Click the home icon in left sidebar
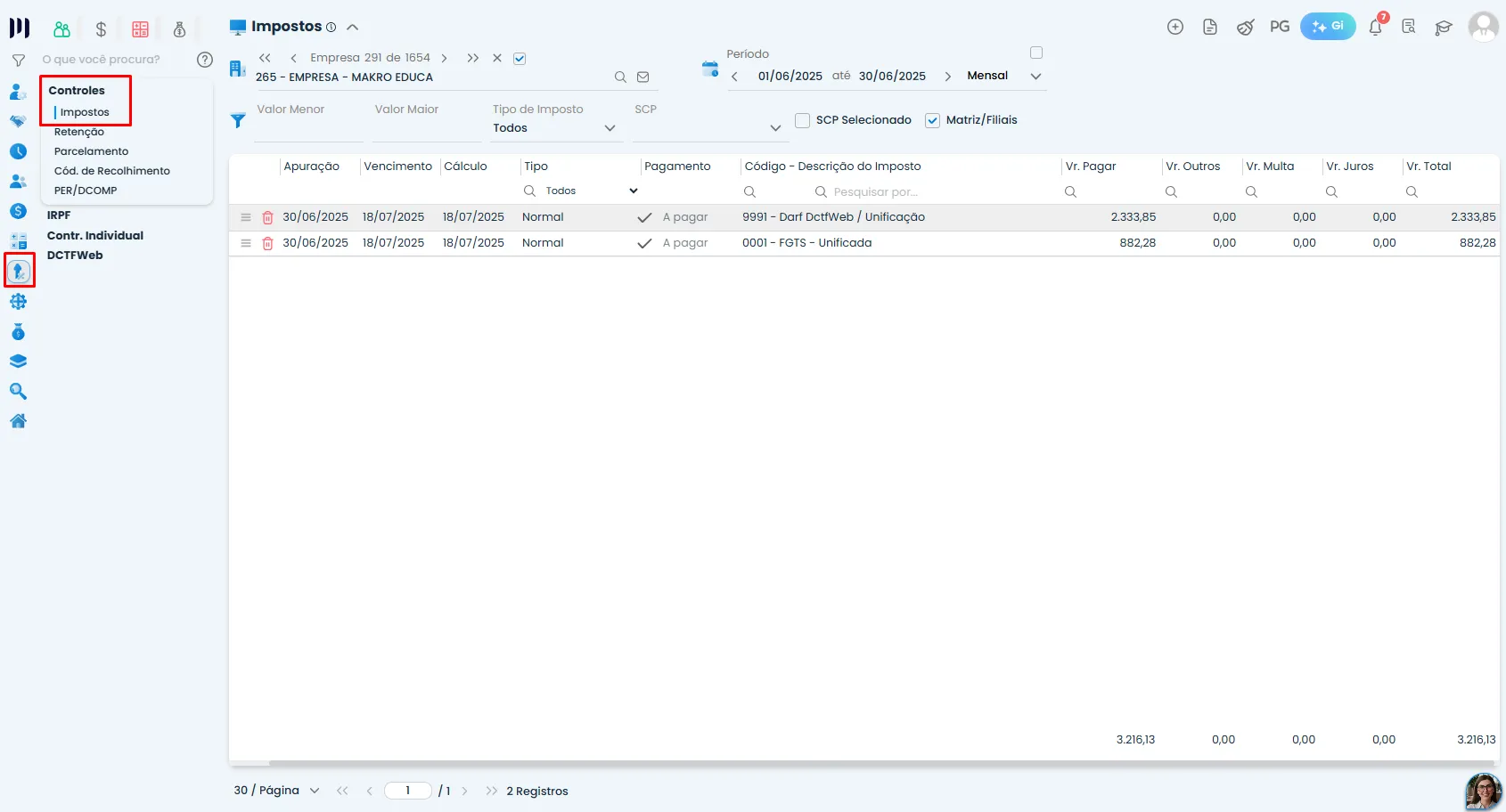Image resolution: width=1506 pixels, height=812 pixels. [18, 421]
